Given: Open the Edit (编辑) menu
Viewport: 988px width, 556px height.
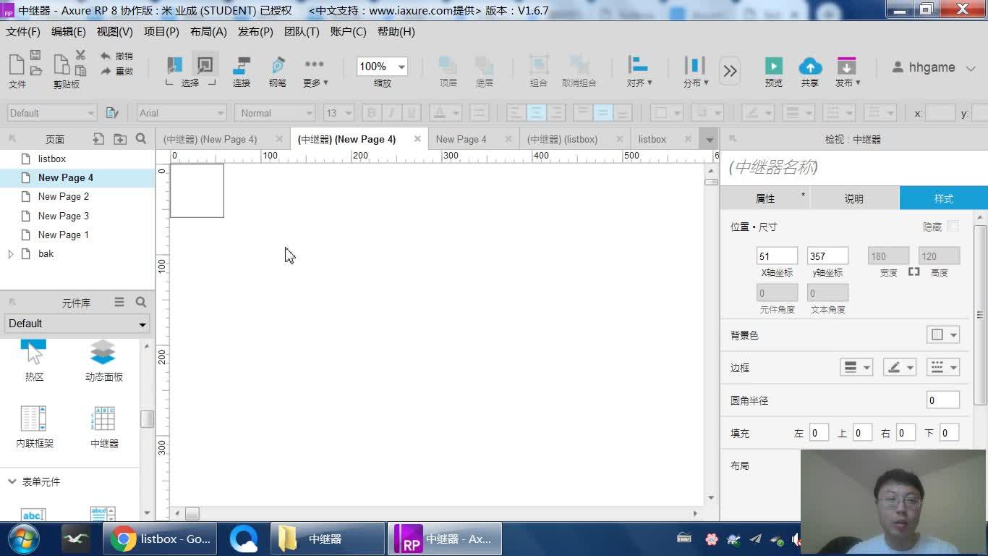Looking at the screenshot, I should coord(69,32).
